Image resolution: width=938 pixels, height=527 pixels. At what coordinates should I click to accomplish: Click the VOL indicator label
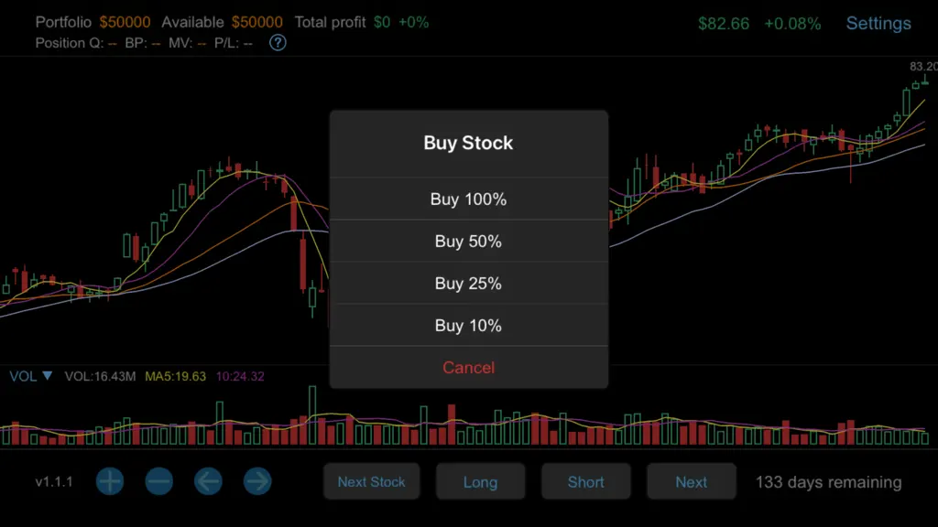coord(23,376)
